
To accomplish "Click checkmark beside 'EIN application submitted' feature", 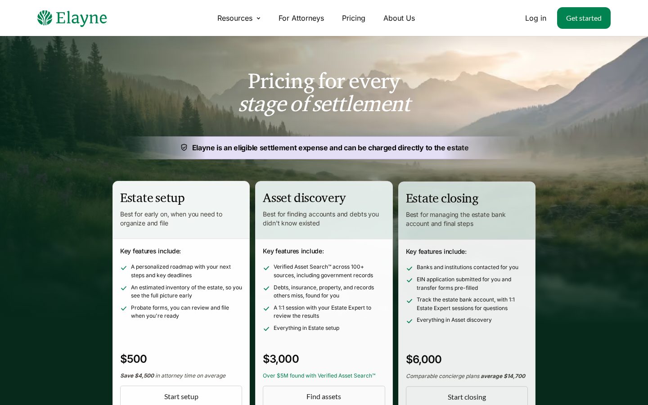I will (x=409, y=280).
